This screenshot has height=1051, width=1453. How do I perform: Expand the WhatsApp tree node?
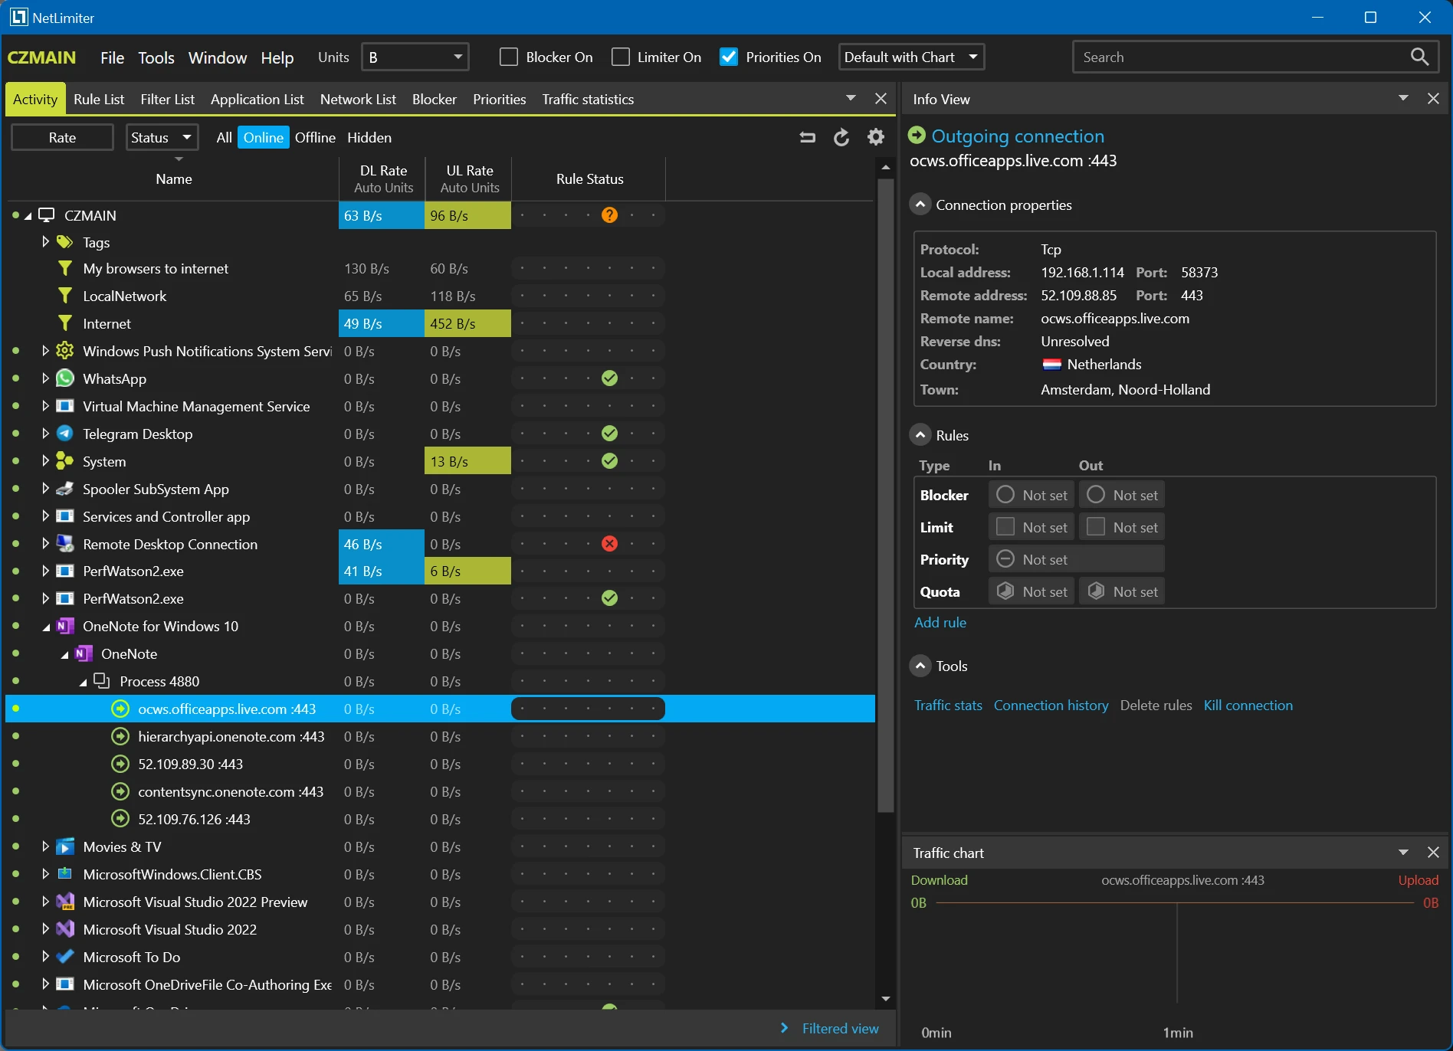click(45, 378)
